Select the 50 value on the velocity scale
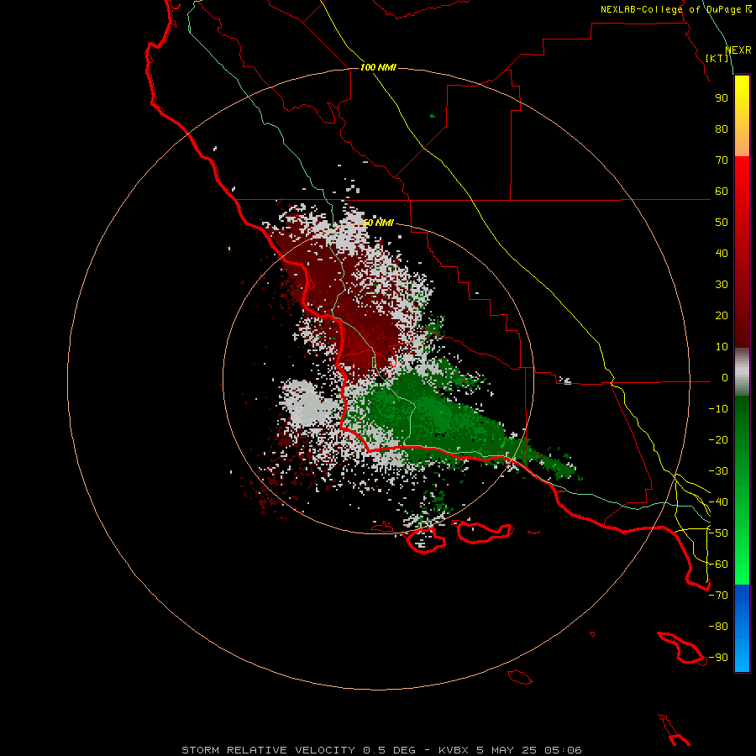 coord(722,223)
